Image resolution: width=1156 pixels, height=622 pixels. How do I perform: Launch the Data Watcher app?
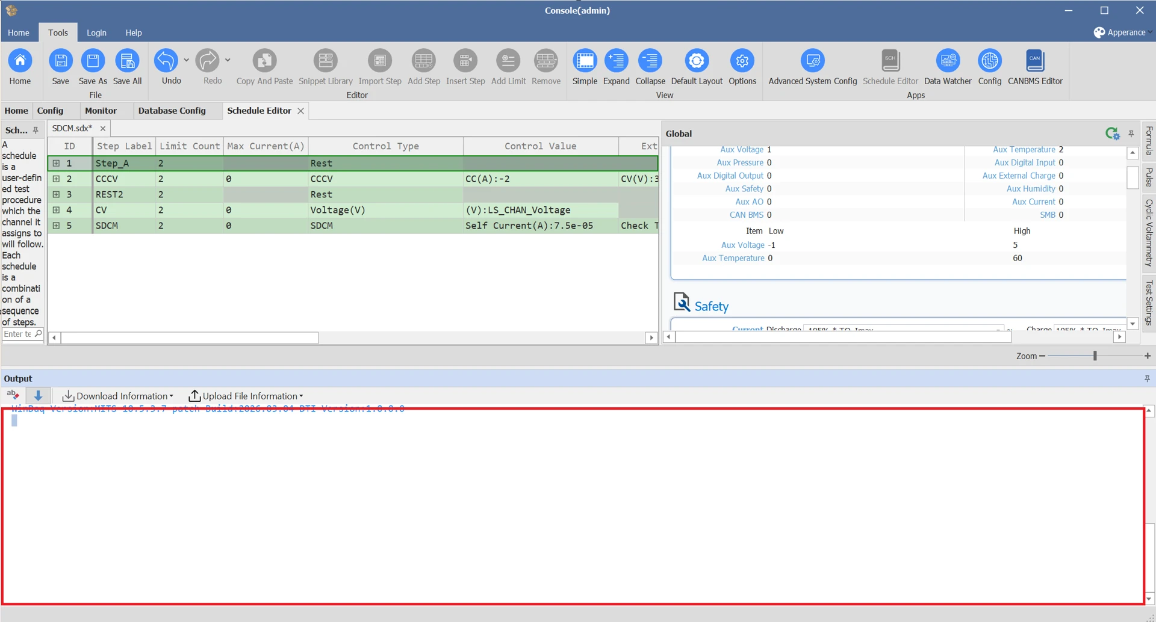coord(948,61)
